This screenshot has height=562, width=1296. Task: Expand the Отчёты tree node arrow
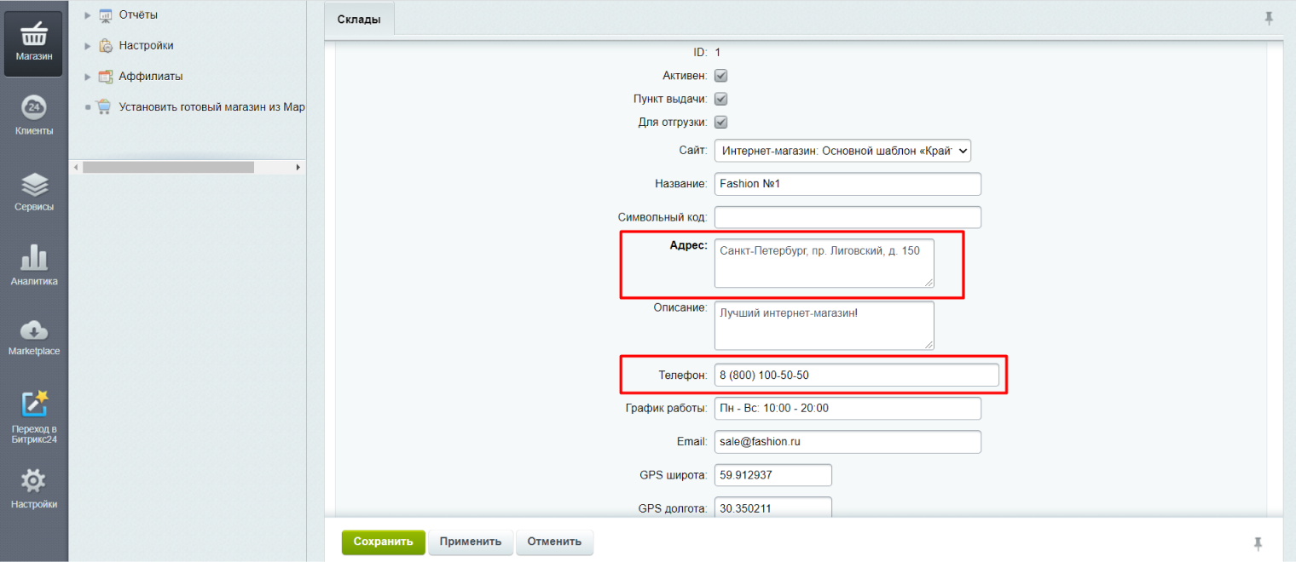[88, 15]
